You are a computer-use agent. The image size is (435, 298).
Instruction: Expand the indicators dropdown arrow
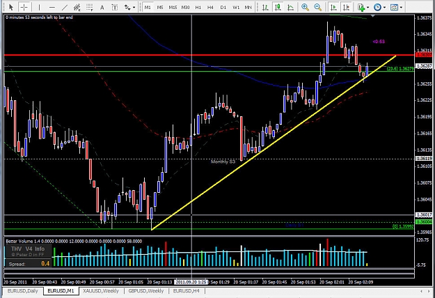(368, 8)
